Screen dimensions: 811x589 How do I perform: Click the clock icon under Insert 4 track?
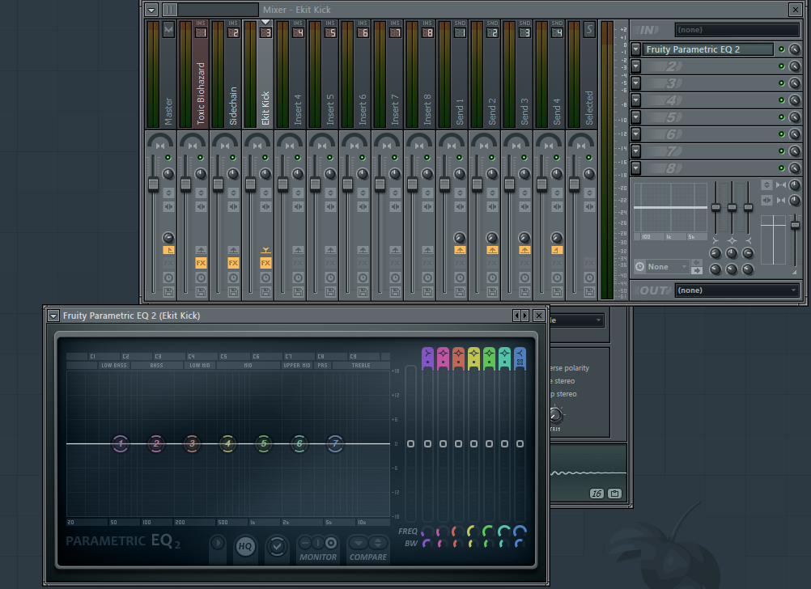click(298, 278)
